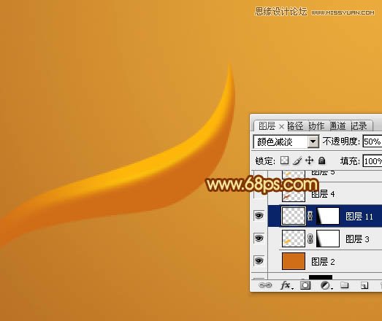Create new adjustment layer icon
Screen dimensions: 382x321
pyautogui.click(x=326, y=285)
